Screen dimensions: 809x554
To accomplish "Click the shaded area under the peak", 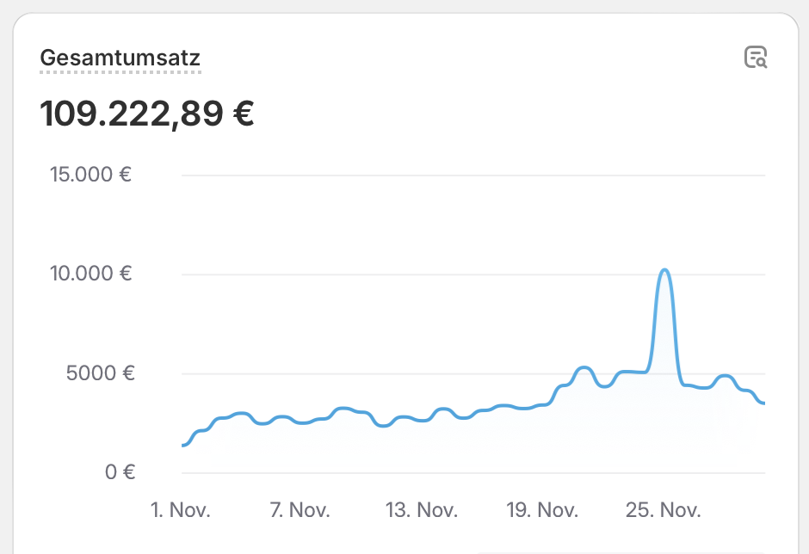I will [664, 372].
